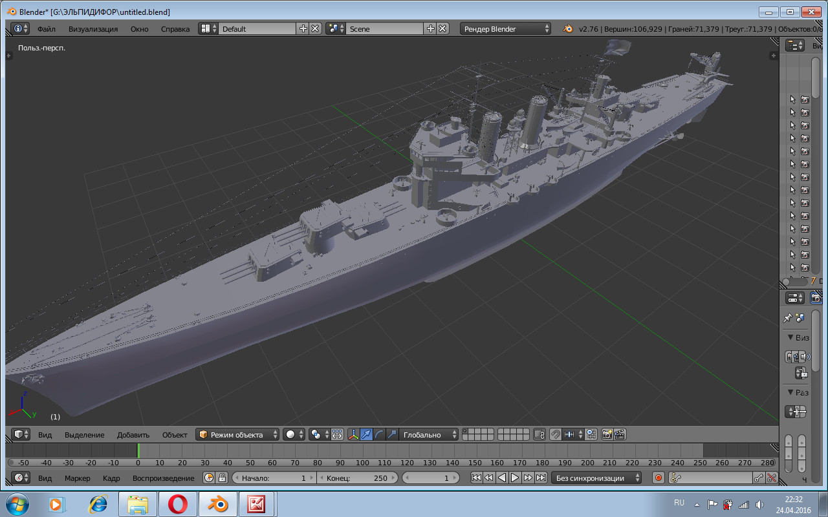Click frame 100 on the timeline ruler
The image size is (828, 517).
pos(362,463)
